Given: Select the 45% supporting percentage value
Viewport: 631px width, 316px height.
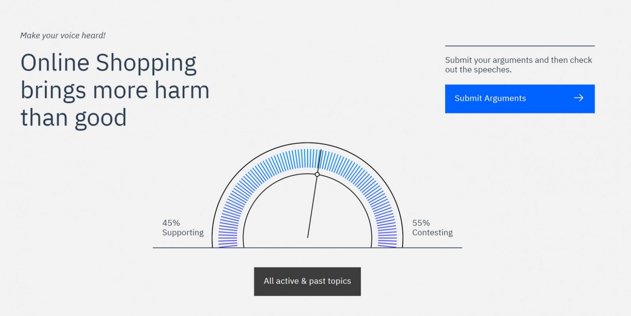Looking at the screenshot, I should point(171,223).
